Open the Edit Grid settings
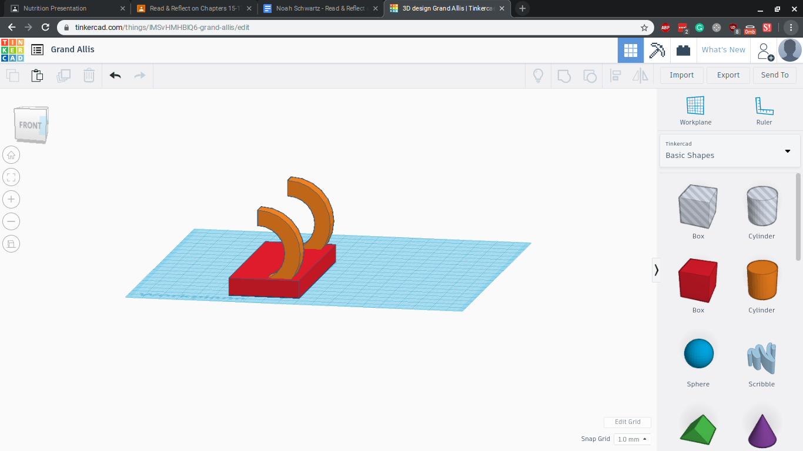This screenshot has height=451, width=803. pyautogui.click(x=627, y=422)
